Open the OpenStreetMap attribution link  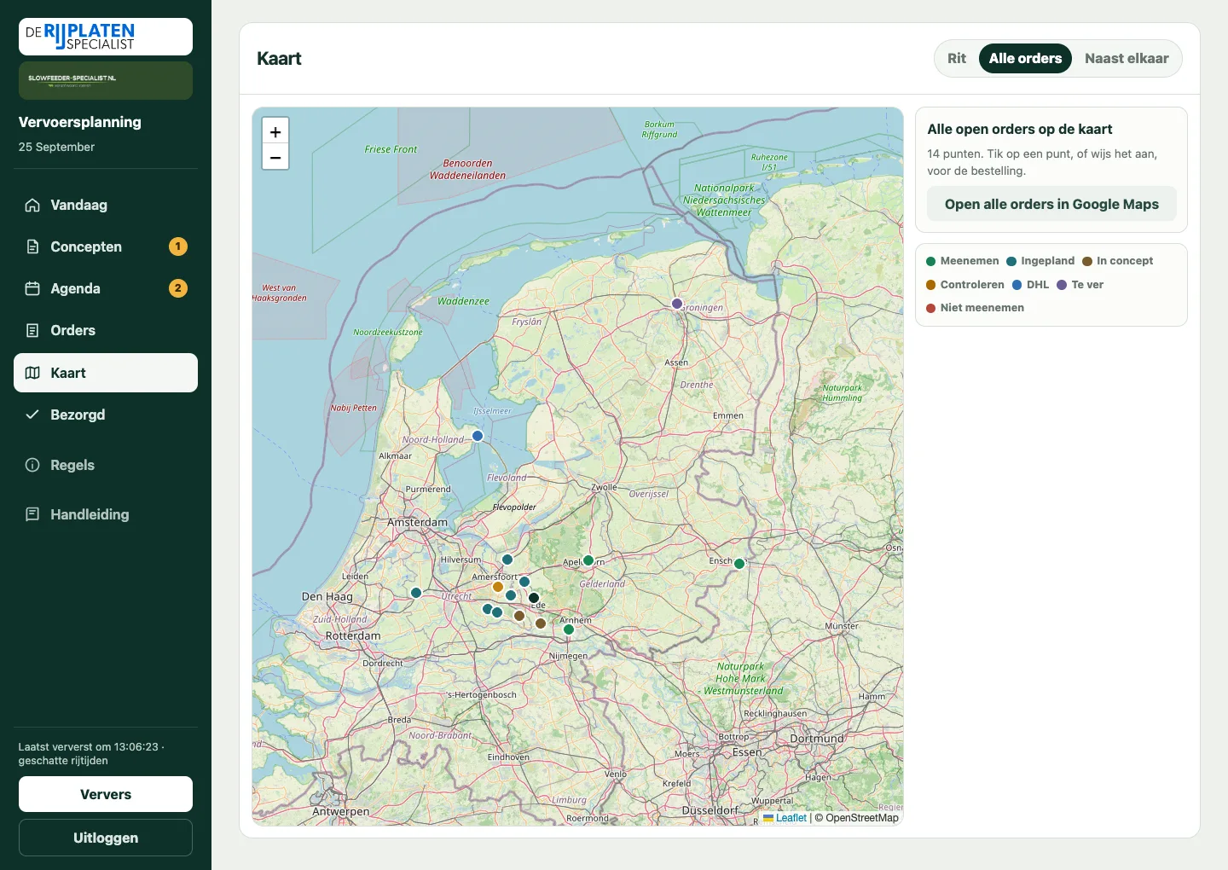point(862,818)
